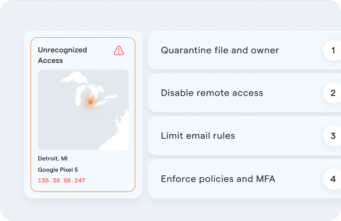The height and width of the screenshot is (221, 341).
Task: Choose Limit email rules step
Action: (x=244, y=136)
